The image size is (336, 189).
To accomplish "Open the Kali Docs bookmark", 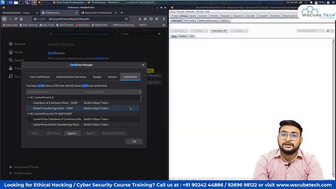I will click(82, 25).
